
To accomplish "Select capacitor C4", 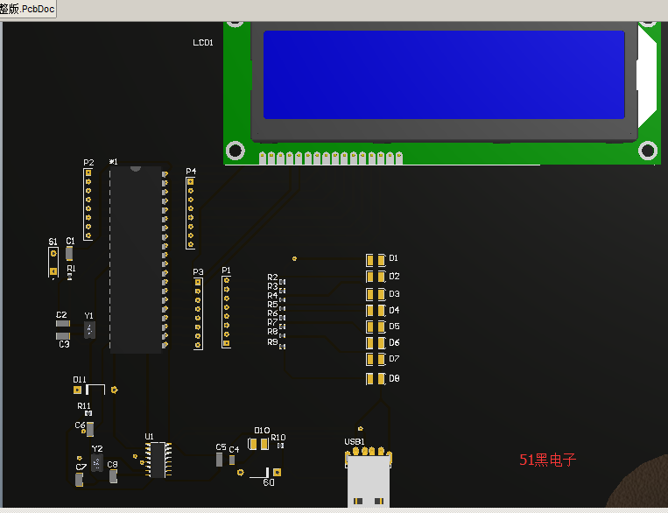I will 232,460.
